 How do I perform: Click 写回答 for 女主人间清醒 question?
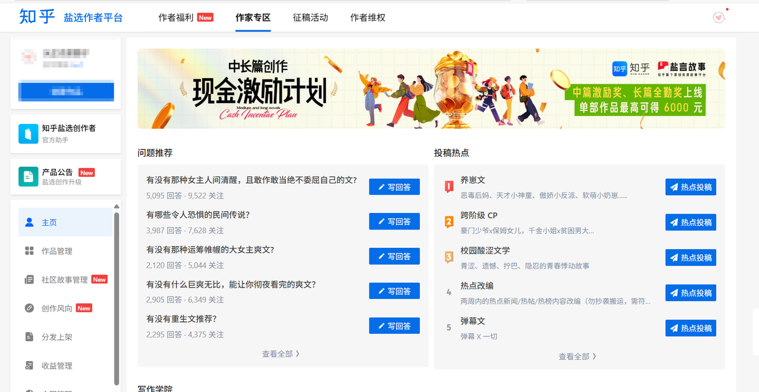coord(394,187)
